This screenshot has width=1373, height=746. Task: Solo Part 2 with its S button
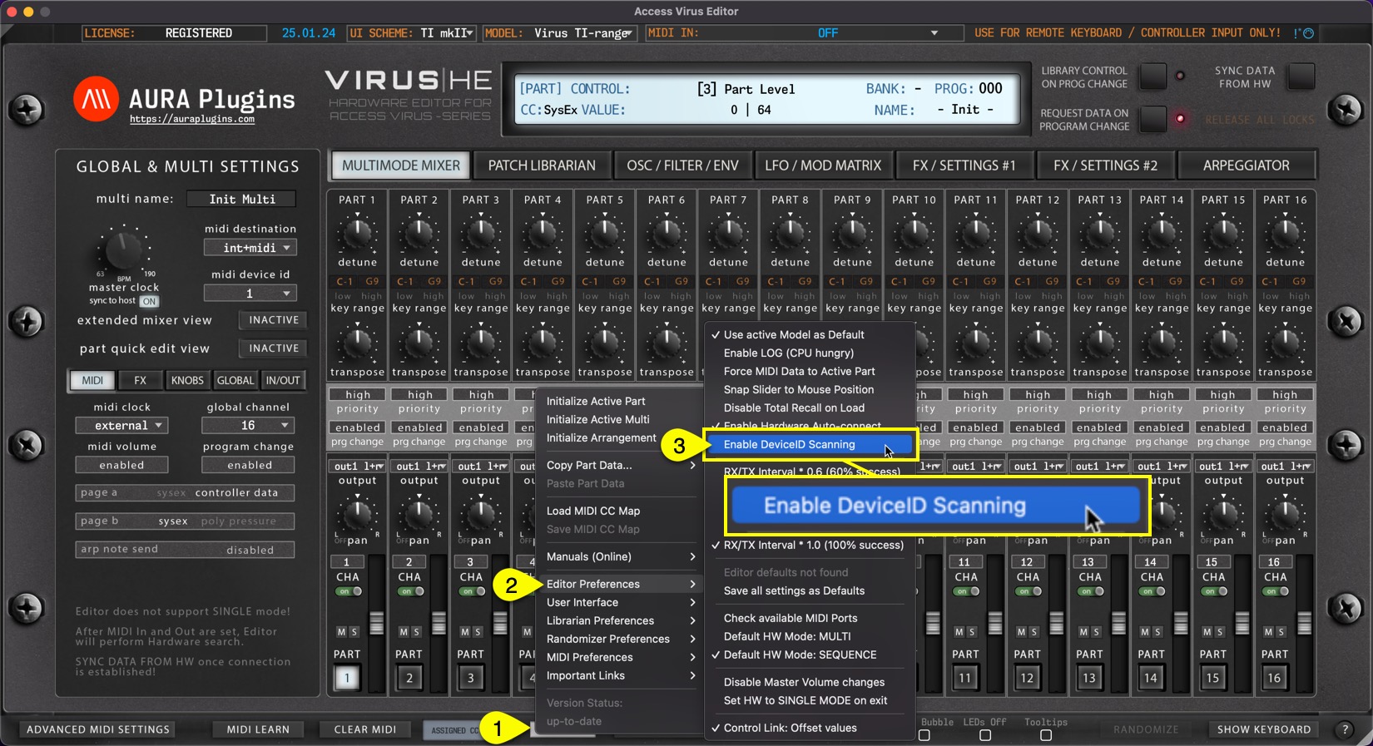pyautogui.click(x=416, y=632)
